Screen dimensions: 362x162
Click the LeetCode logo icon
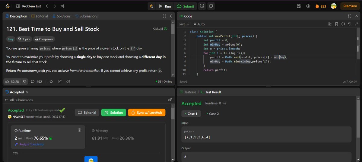[7, 6]
